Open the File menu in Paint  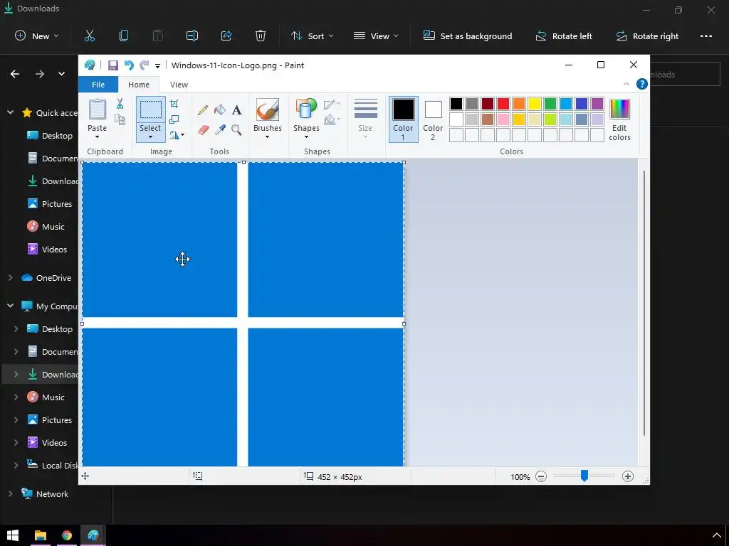pos(98,85)
